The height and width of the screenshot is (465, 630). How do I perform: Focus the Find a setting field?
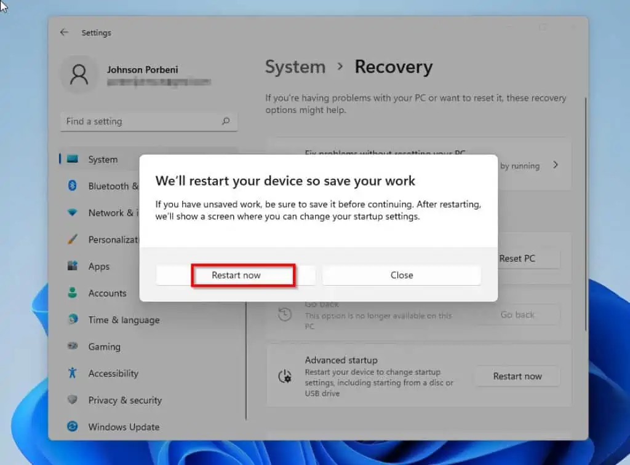point(140,122)
